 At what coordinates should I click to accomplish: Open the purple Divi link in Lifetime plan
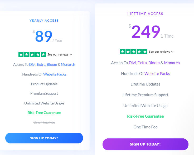[132, 63]
